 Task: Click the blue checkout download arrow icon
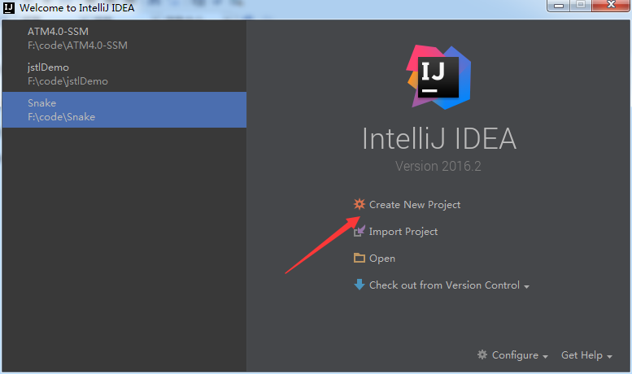click(x=360, y=285)
